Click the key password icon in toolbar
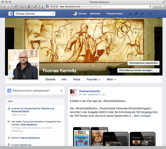Image resolution: width=166 pixels, height=149 pixels. tap(36, 7)
